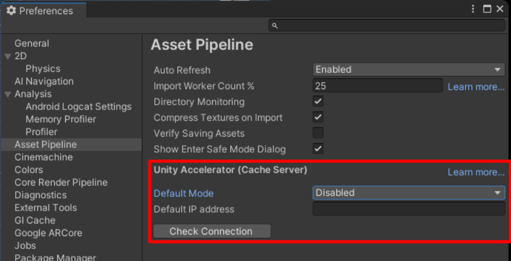The image size is (511, 261).
Task: Click the search magnifier icon
Action: [275, 26]
